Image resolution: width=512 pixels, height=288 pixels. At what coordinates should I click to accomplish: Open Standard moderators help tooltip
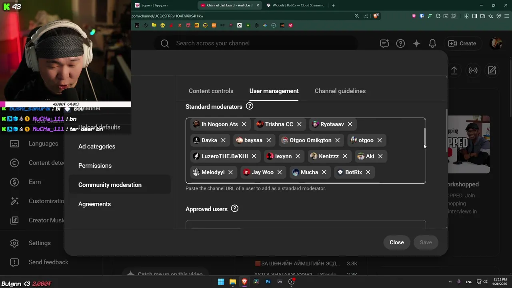tap(250, 106)
